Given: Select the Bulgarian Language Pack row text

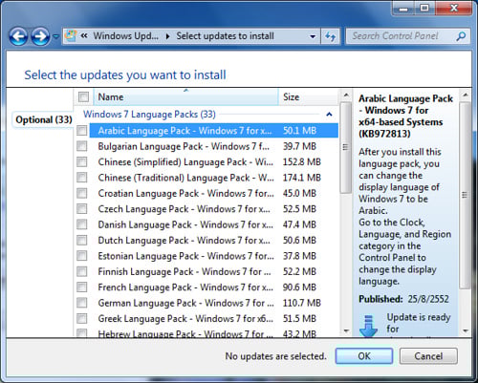Looking at the screenshot, I should point(184,146).
